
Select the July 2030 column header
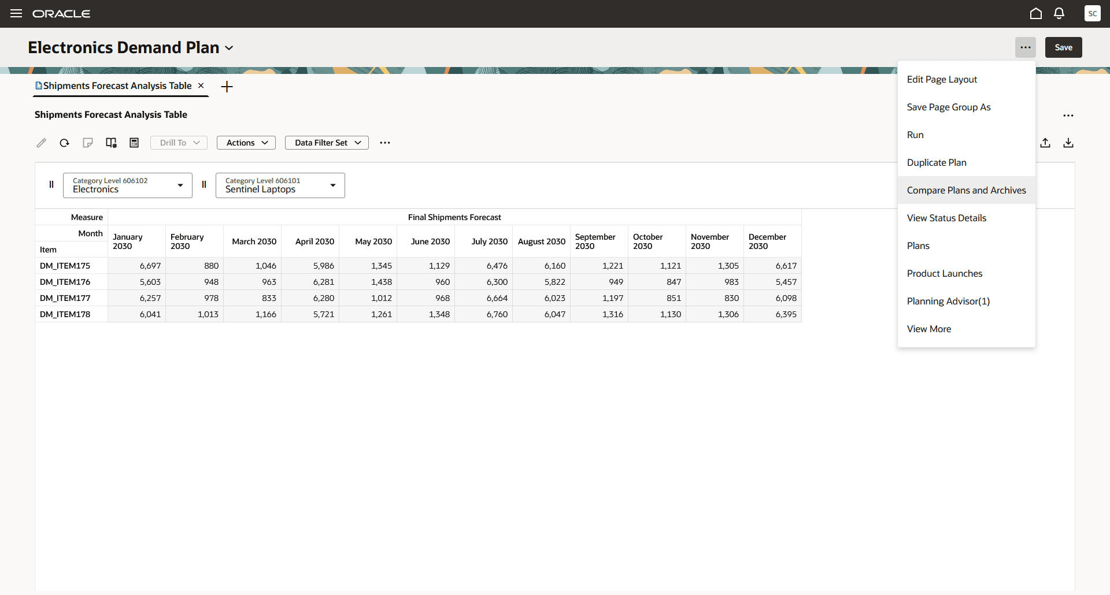pyautogui.click(x=484, y=241)
